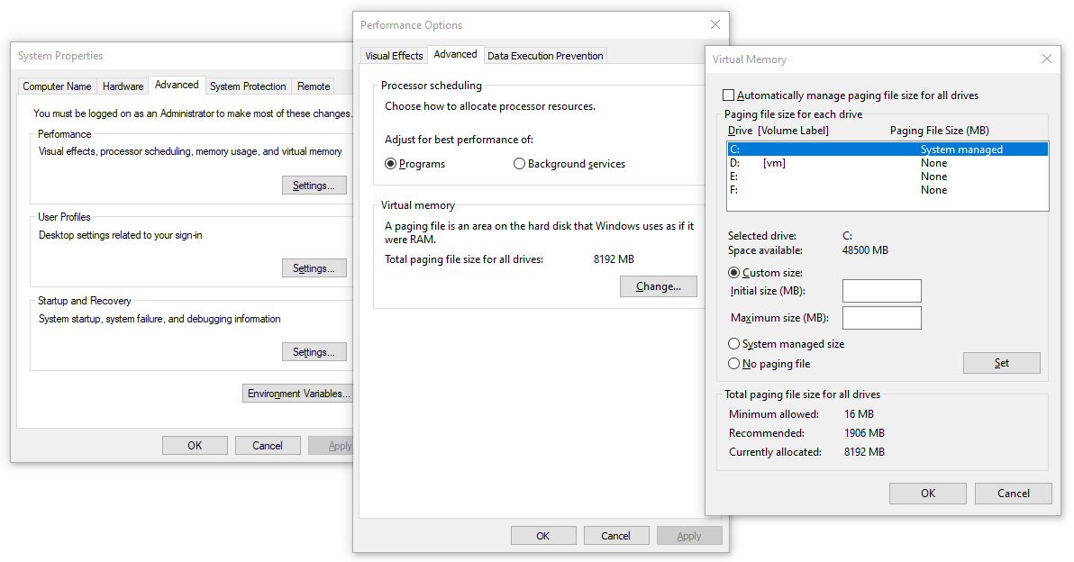Open Startup and Recovery Settings button
Screen dimensions: 1074x562
314,352
